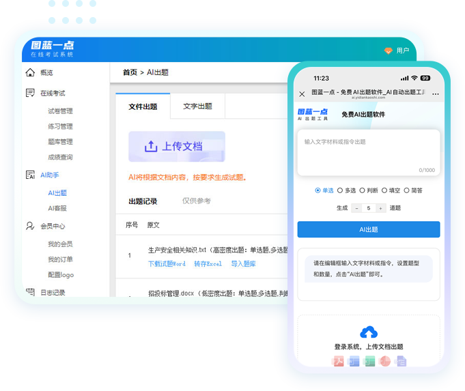The image size is (465, 391).
Task: Open AI出题 in the sidebar
Action: [x=57, y=193]
